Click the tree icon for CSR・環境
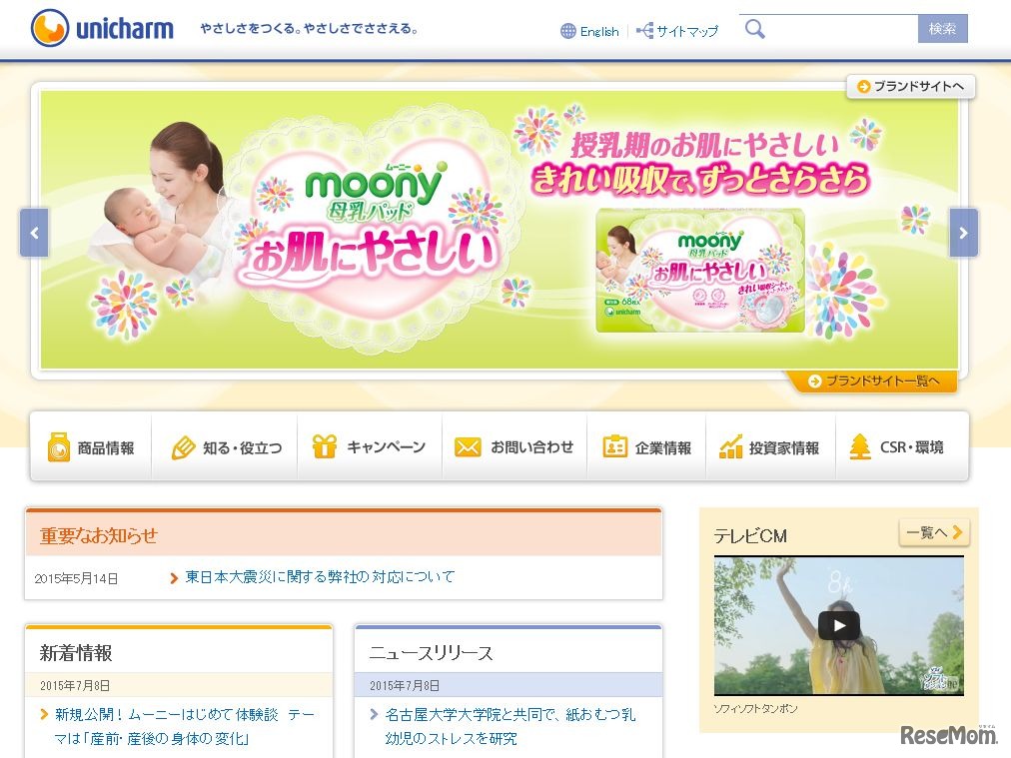Image resolution: width=1011 pixels, height=758 pixels. tap(860, 446)
